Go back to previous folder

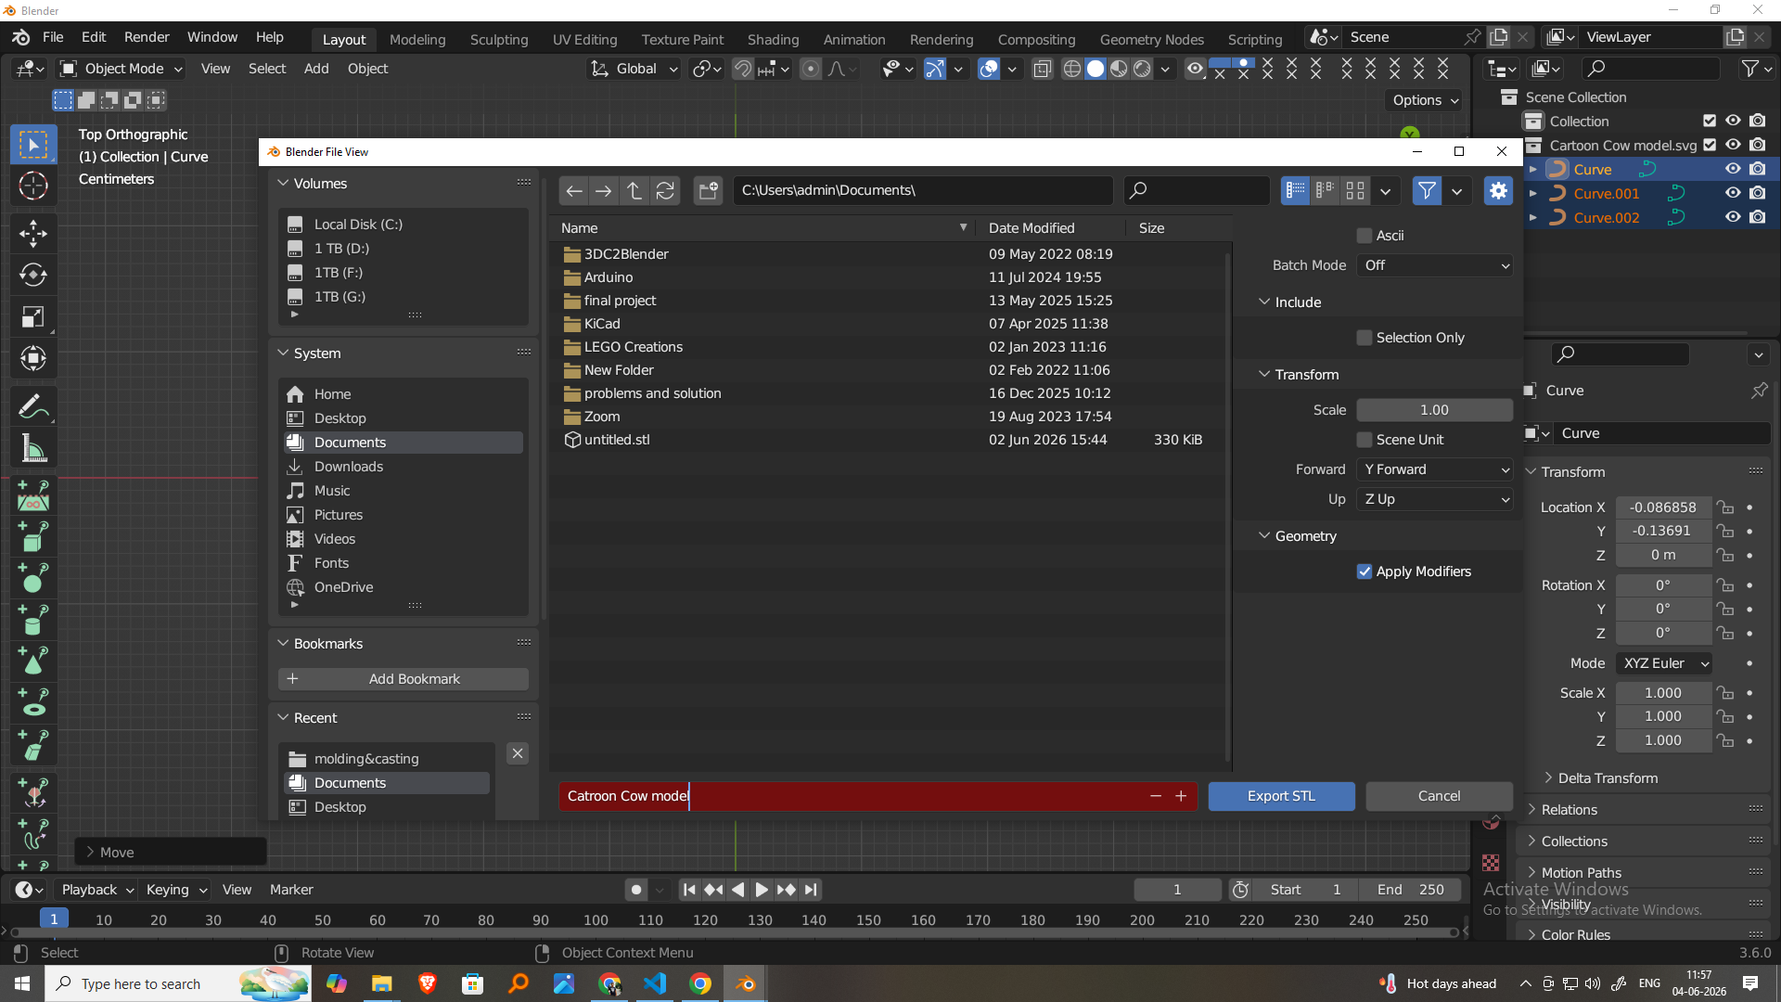[x=574, y=191]
